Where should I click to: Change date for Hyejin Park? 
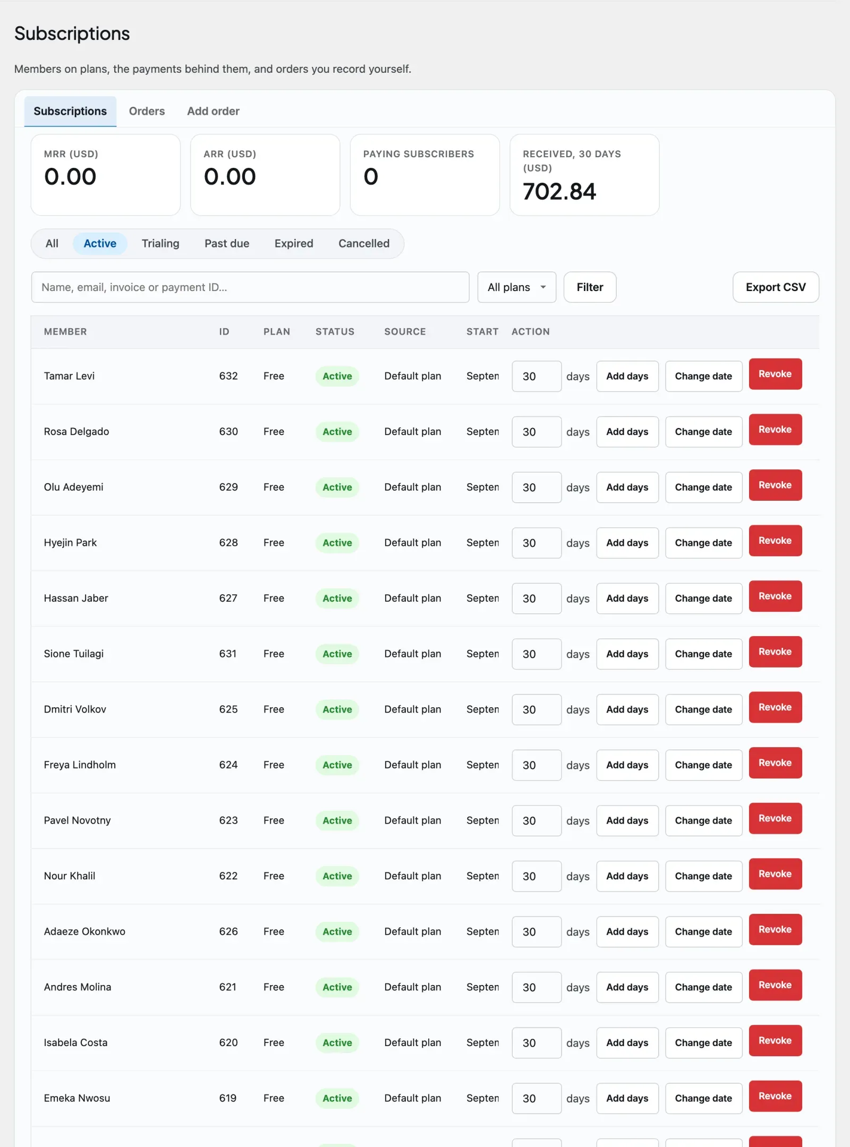tap(703, 543)
